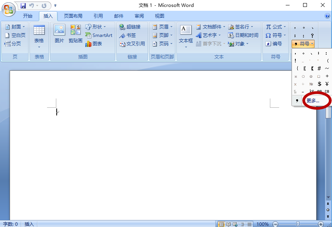Insert the ~ tilde symbol

point(327,68)
